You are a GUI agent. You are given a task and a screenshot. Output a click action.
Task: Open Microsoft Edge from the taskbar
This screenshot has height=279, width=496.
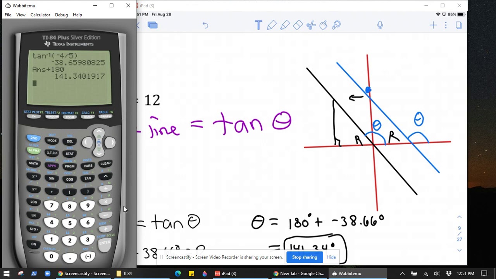(178, 274)
